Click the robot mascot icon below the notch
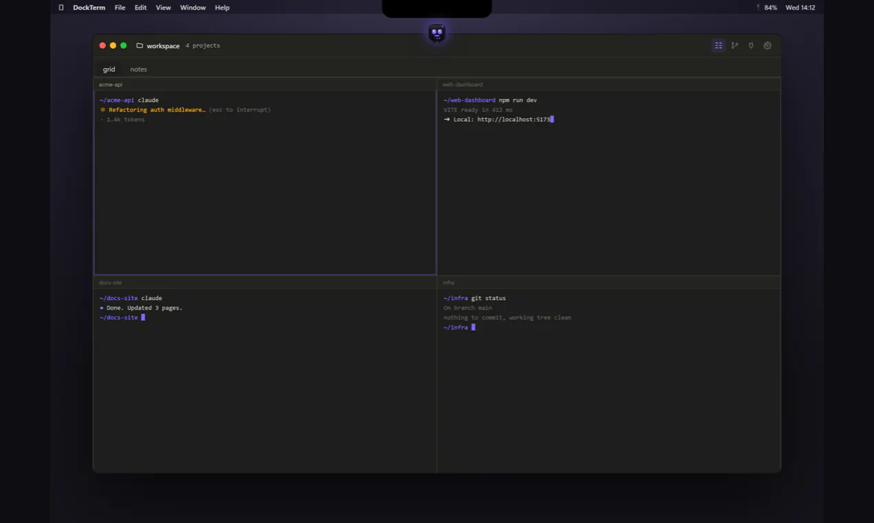 [437, 33]
